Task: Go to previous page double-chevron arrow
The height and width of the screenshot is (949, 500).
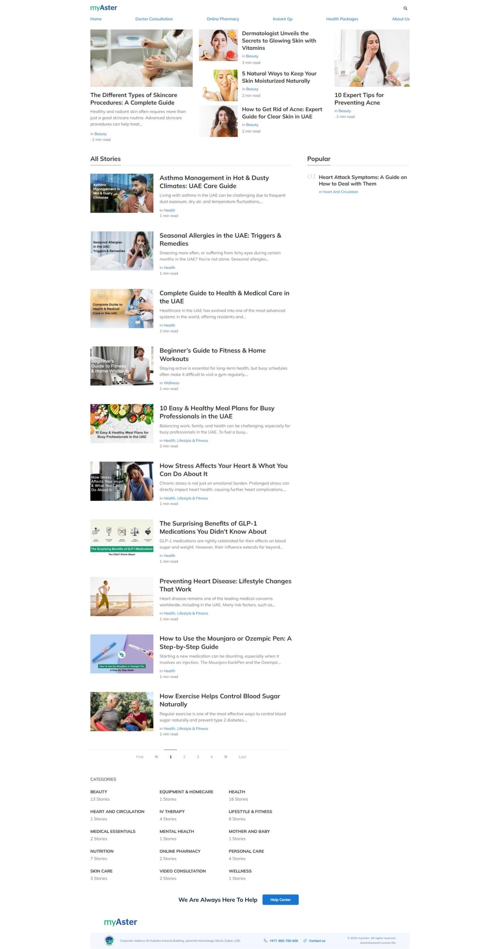Action: click(156, 757)
